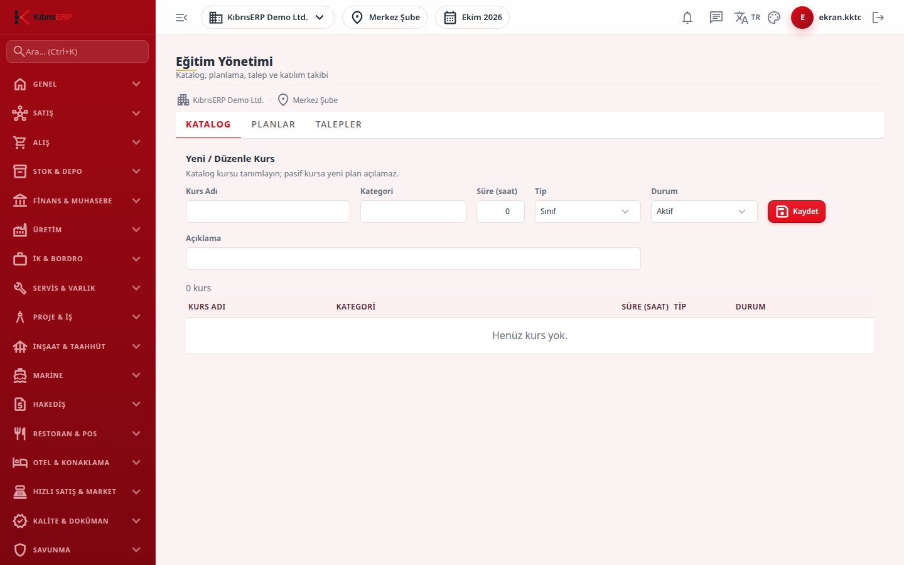Screen dimensions: 904x565
Task: Click the user avatar E
Action: point(802,18)
